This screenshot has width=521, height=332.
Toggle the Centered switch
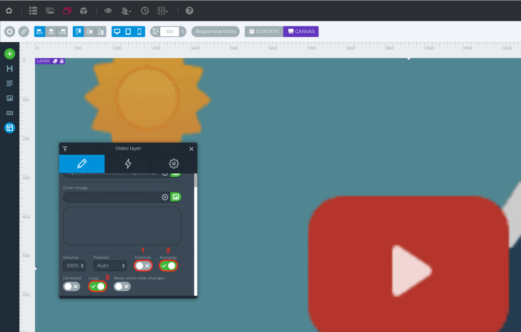click(x=72, y=286)
